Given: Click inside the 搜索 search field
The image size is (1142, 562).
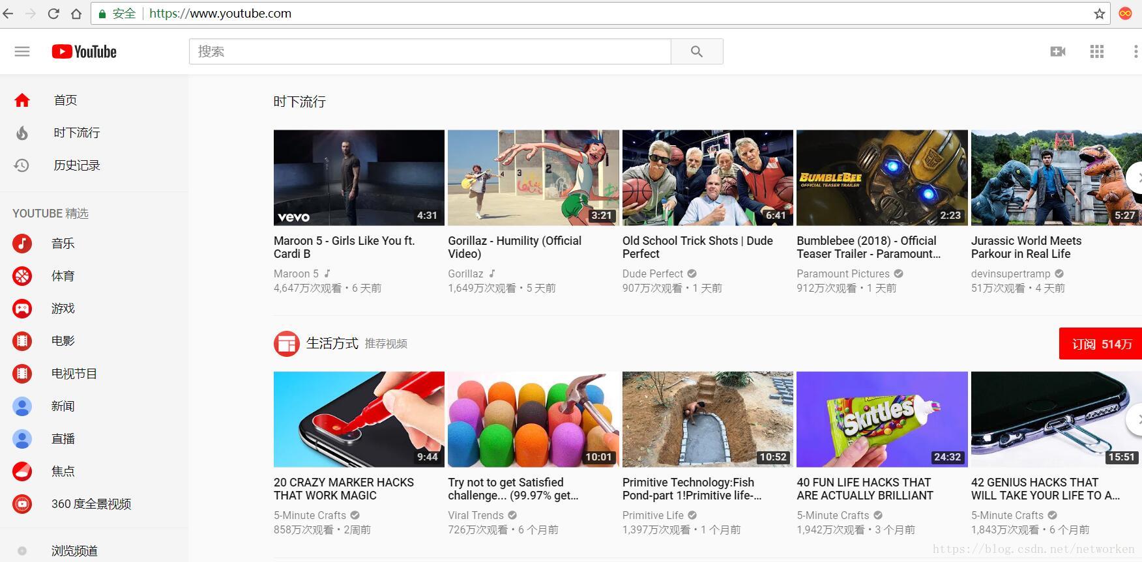Looking at the screenshot, I should tap(430, 51).
